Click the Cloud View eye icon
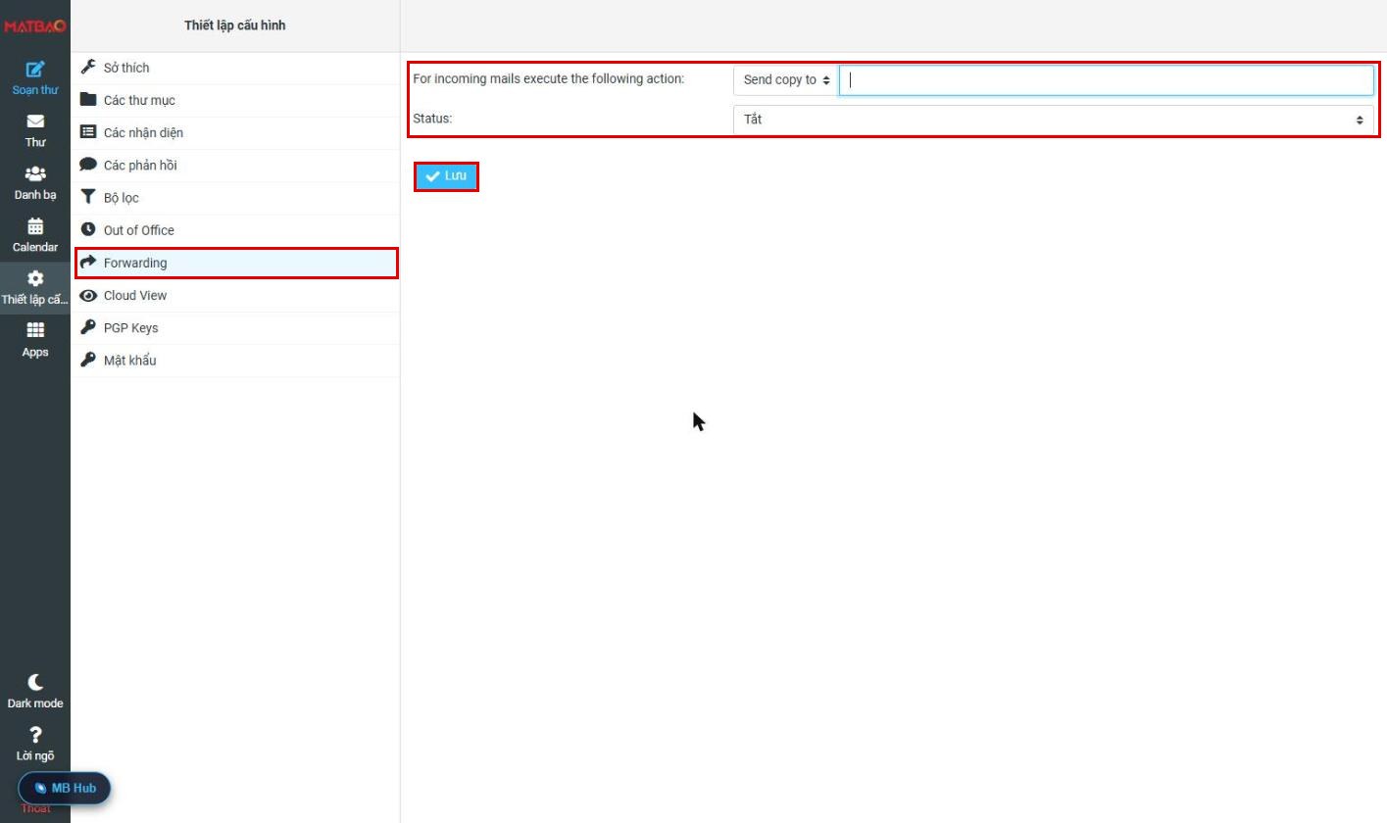The image size is (1387, 823). point(88,295)
